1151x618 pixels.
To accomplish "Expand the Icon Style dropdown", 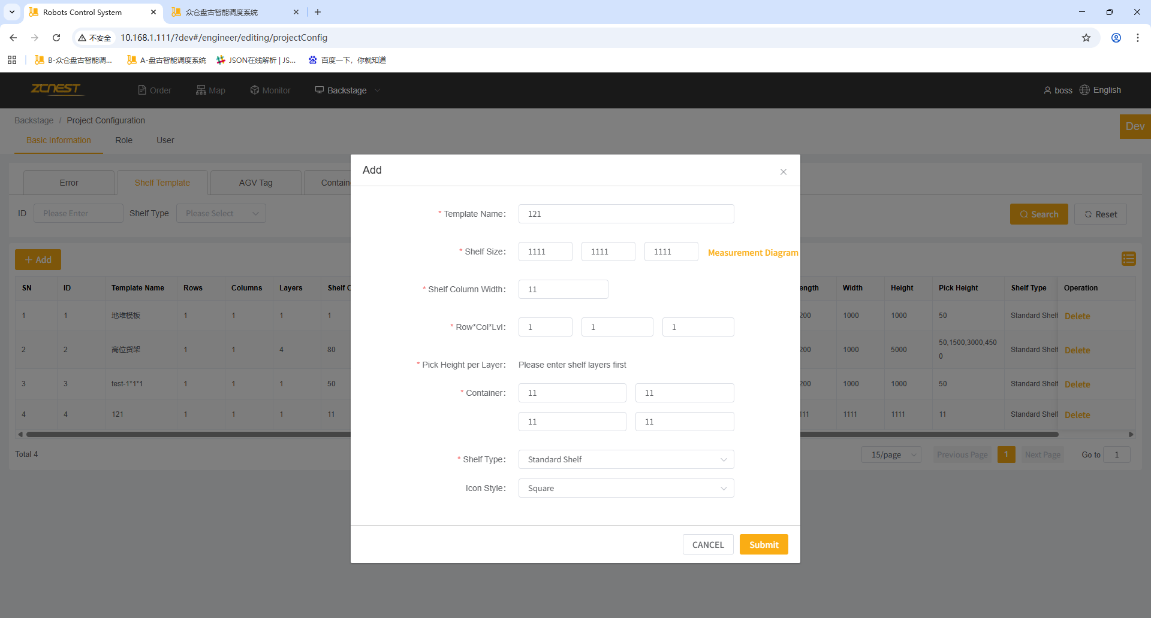I will pyautogui.click(x=626, y=488).
